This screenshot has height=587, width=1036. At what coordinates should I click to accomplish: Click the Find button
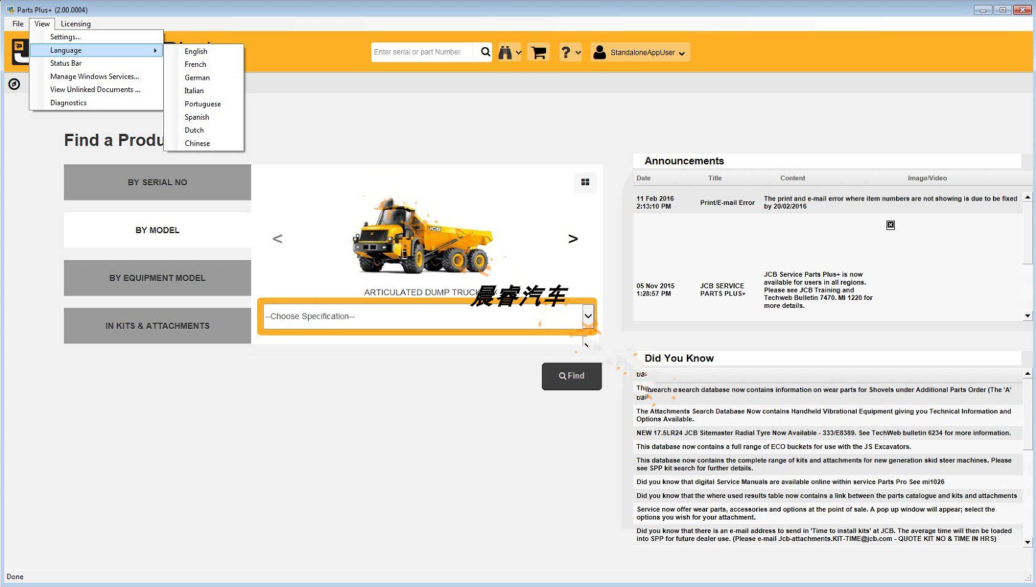[x=571, y=376]
